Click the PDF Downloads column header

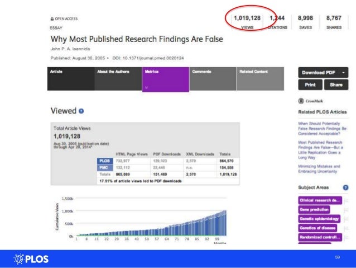[x=167, y=154]
